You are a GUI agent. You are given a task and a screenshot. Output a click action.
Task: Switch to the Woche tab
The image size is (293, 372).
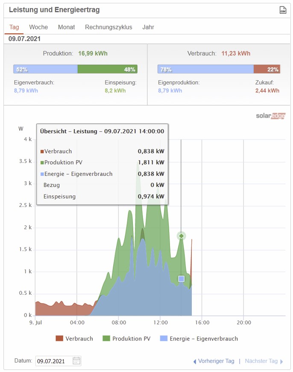[x=38, y=27]
